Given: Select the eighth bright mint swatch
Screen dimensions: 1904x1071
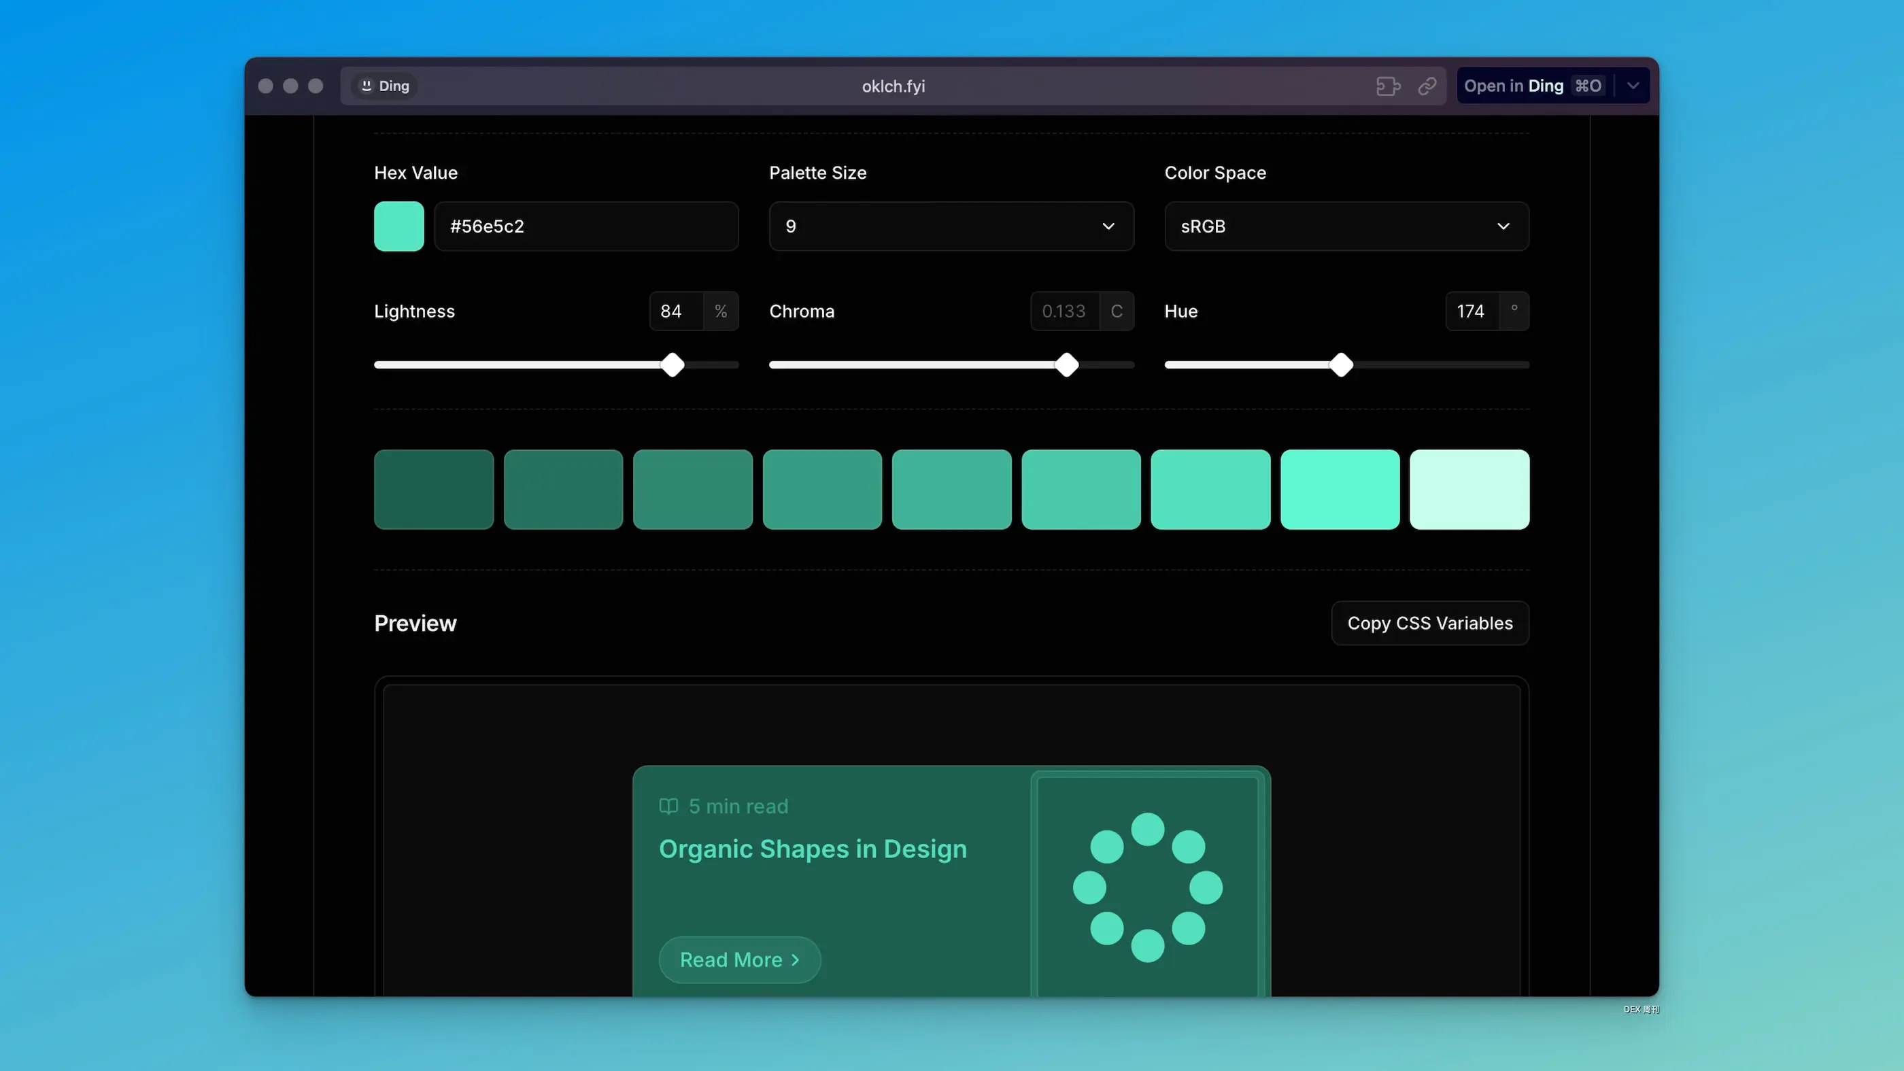Looking at the screenshot, I should click(x=1340, y=490).
